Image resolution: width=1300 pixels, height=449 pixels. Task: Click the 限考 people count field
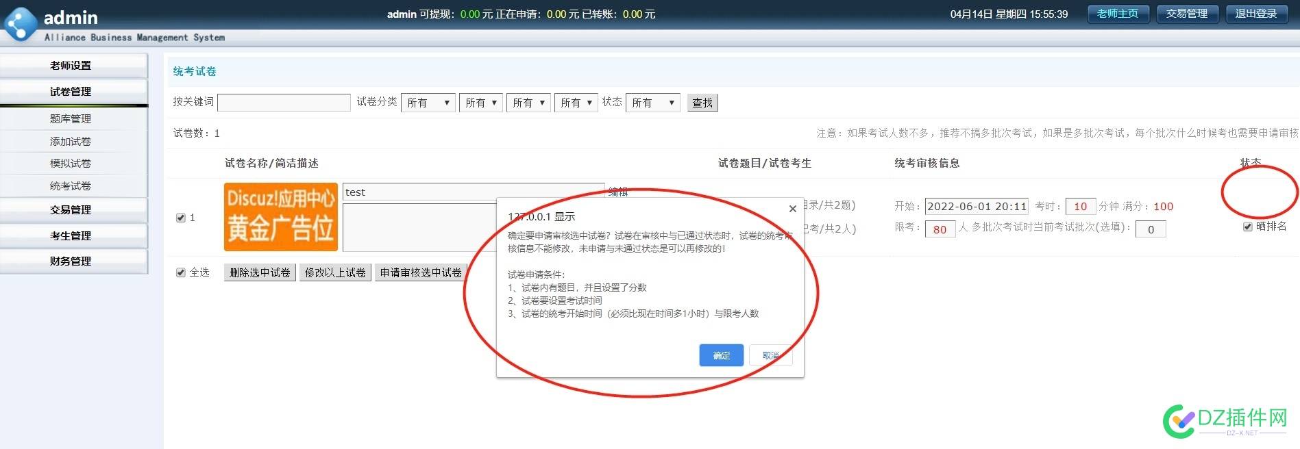[940, 229]
